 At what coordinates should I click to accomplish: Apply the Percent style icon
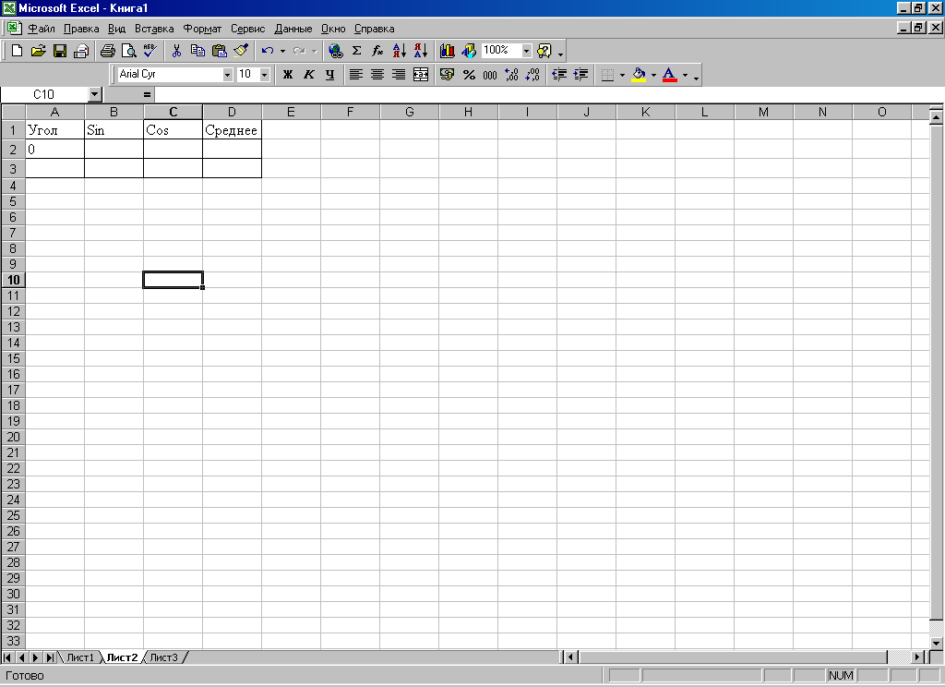(469, 75)
